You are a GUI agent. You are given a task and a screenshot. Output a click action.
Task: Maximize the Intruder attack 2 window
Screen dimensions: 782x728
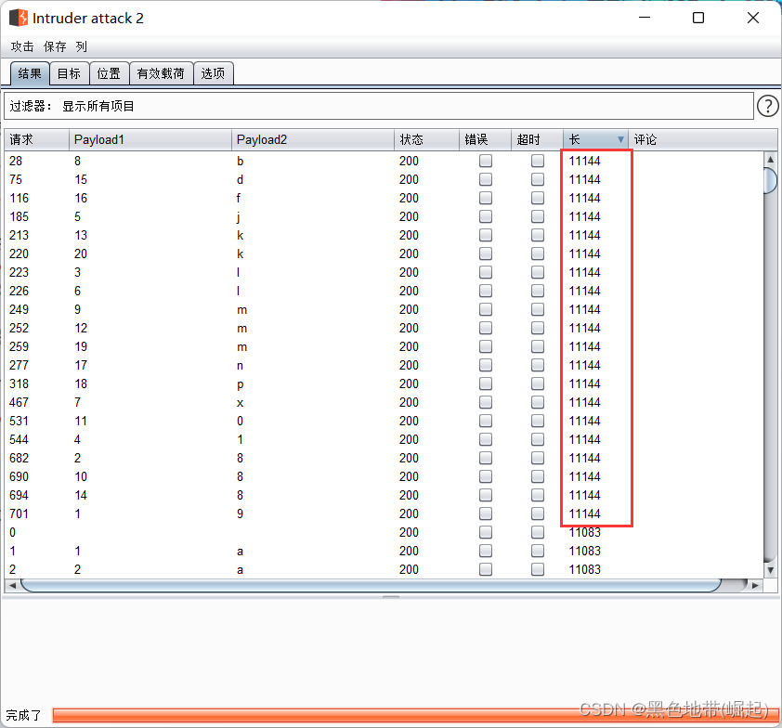(x=698, y=18)
